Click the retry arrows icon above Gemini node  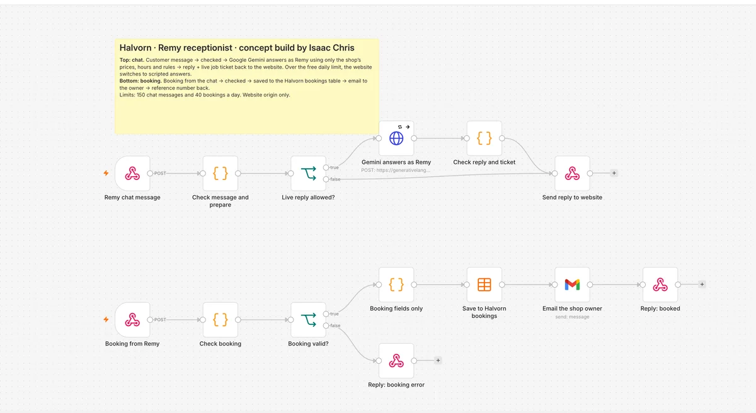point(399,127)
